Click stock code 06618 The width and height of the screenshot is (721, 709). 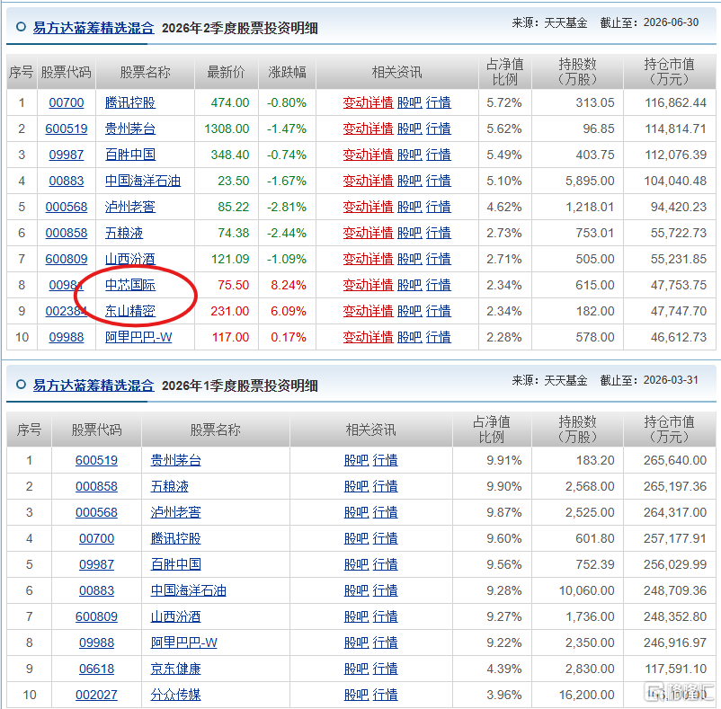pos(96,669)
